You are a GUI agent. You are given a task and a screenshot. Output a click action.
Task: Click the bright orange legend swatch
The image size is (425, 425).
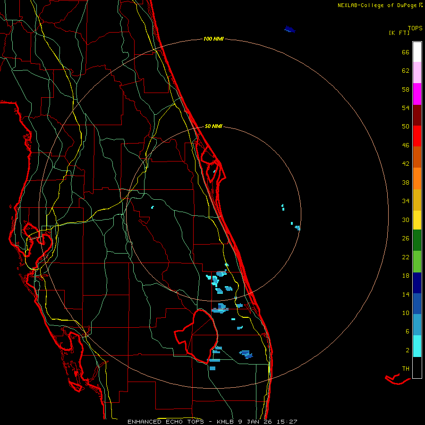pyautogui.click(x=417, y=178)
